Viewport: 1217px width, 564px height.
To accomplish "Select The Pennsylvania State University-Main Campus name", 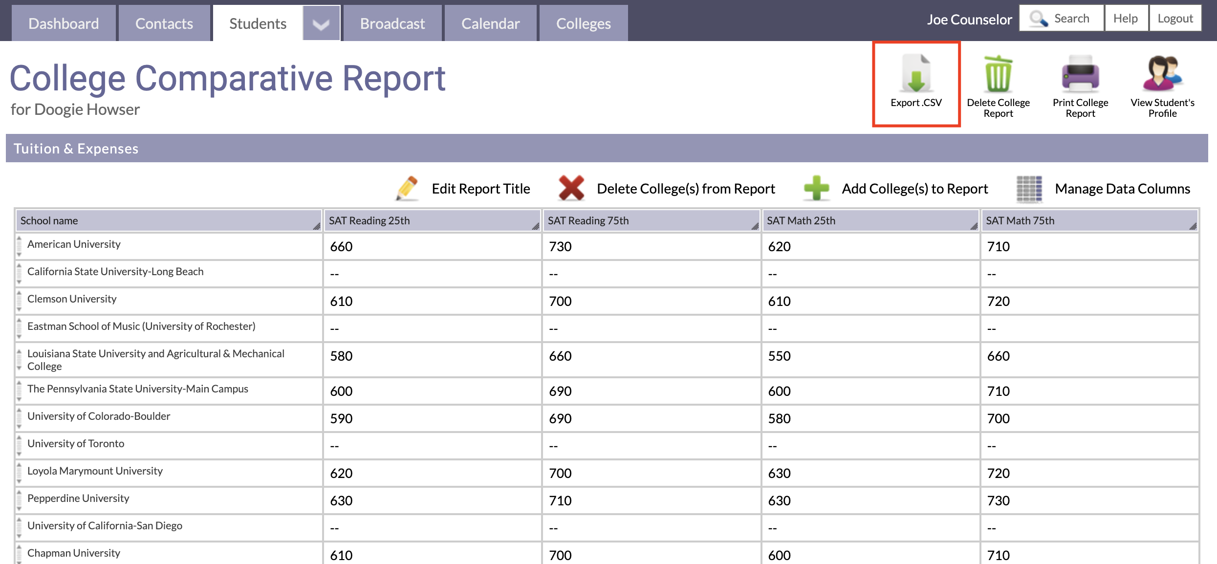I will coord(138,389).
